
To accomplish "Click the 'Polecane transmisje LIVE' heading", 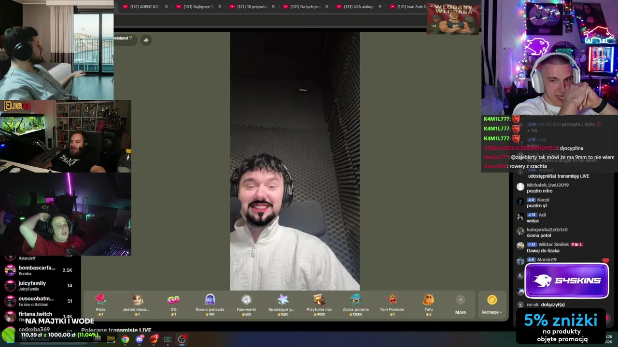I will [x=116, y=330].
